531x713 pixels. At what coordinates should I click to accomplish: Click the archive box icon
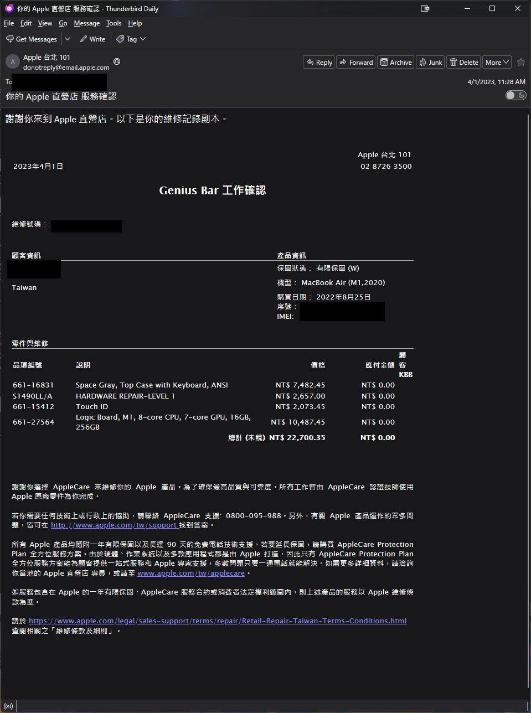[384, 63]
